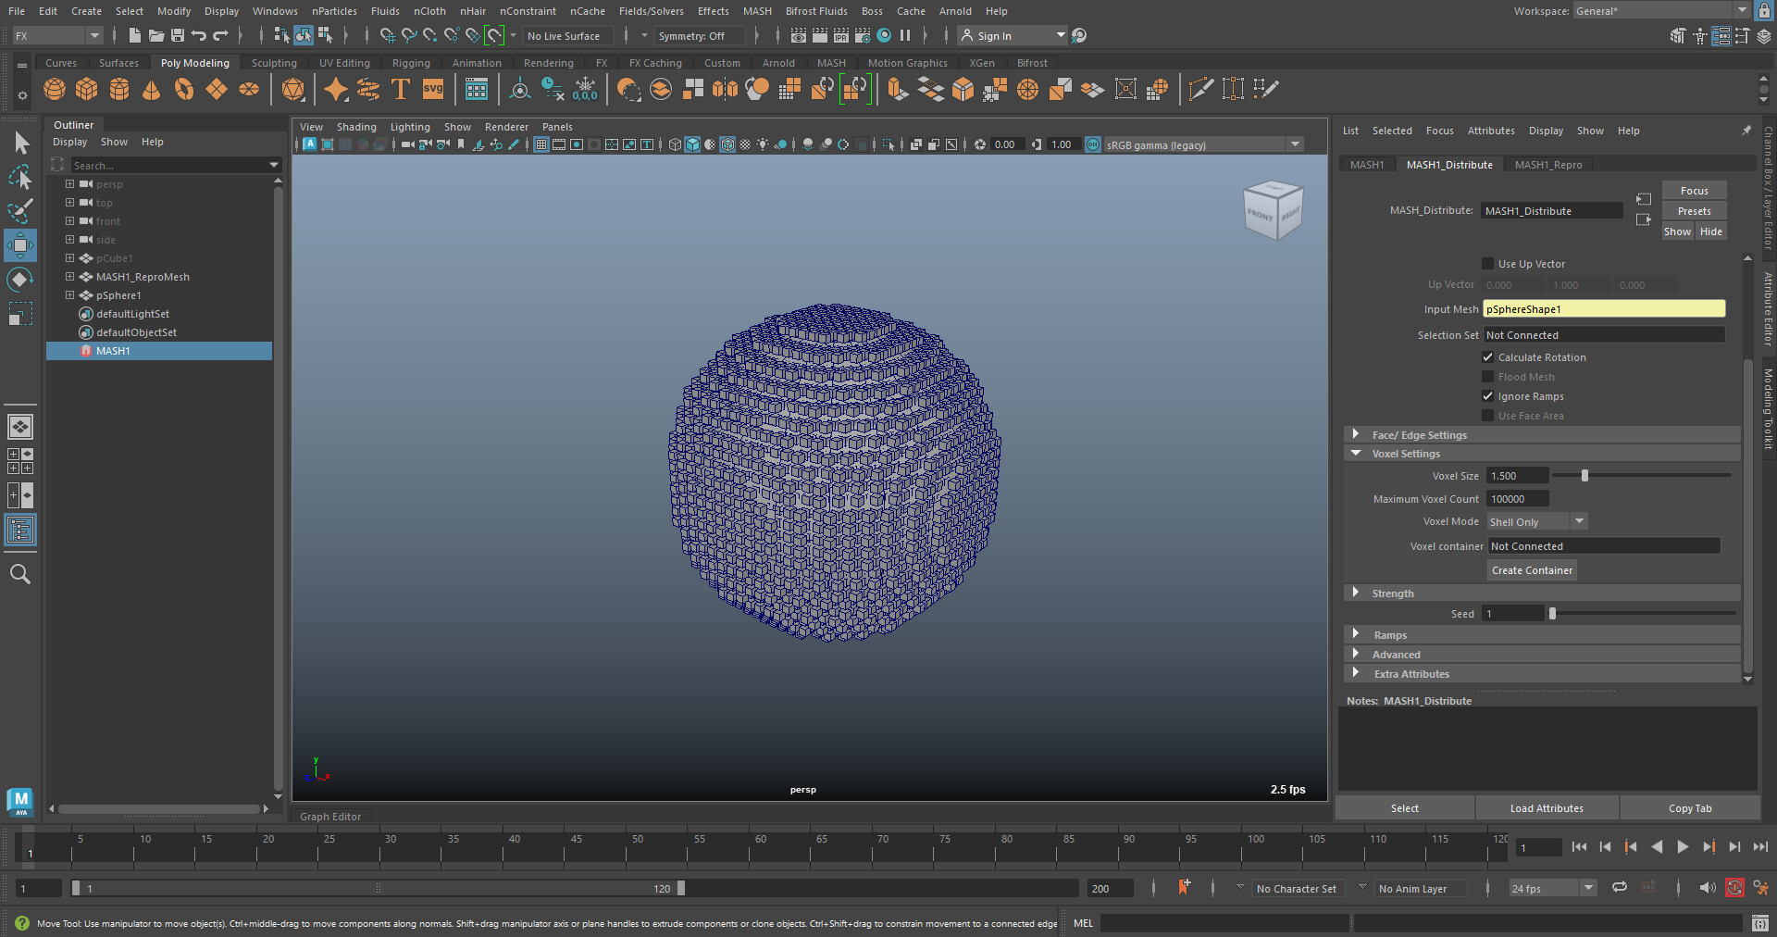Activate the Move tool in the toolbox
Viewport: 1777px width, 937px height.
[x=20, y=245]
